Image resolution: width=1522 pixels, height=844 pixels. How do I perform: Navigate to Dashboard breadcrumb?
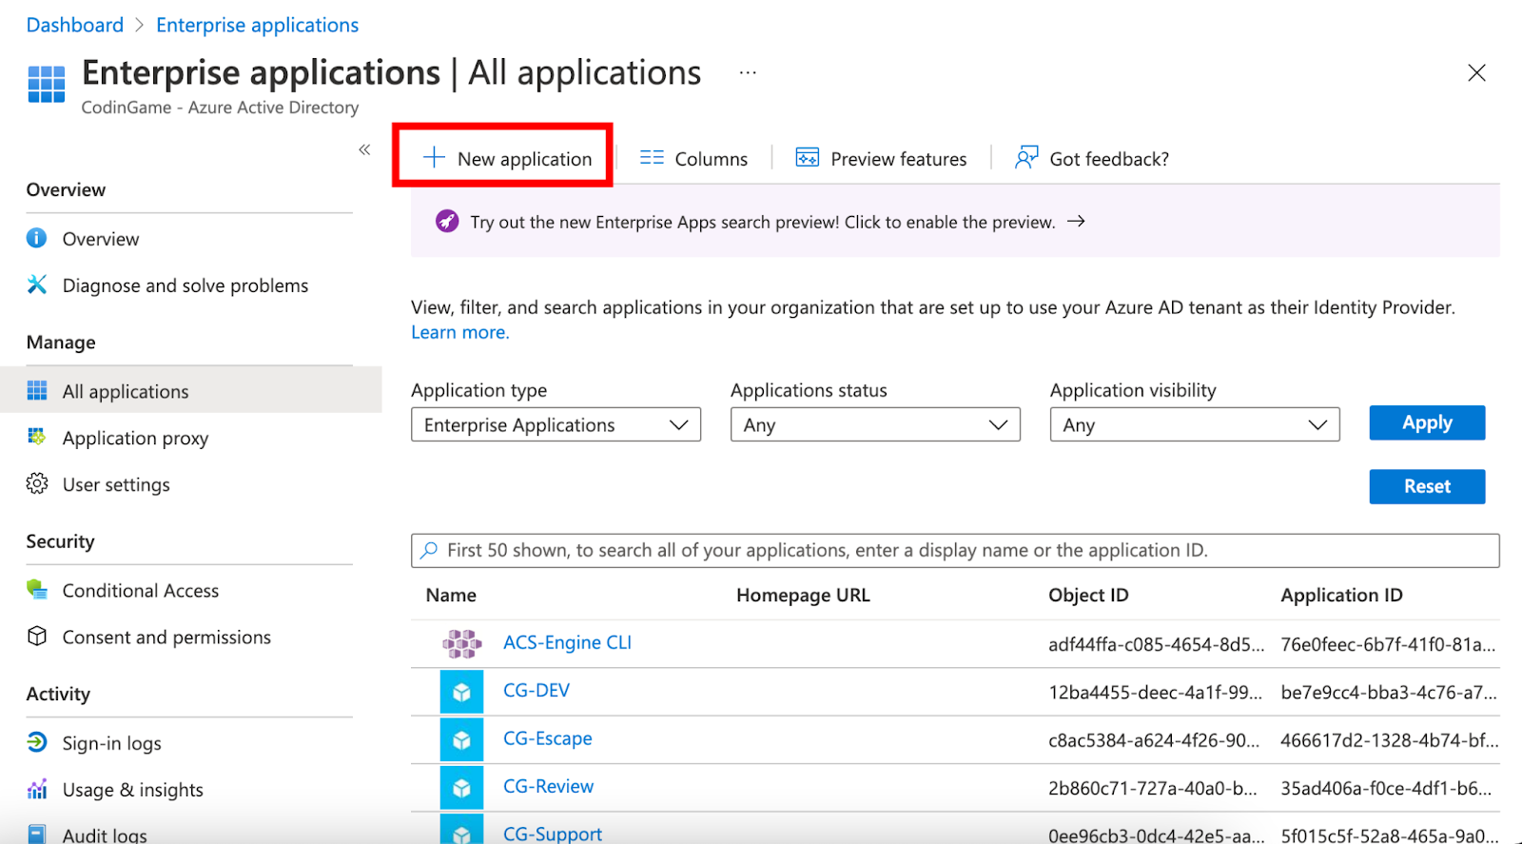tap(75, 25)
